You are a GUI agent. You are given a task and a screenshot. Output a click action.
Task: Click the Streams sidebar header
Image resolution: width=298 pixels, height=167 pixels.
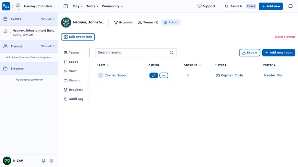click(29, 69)
